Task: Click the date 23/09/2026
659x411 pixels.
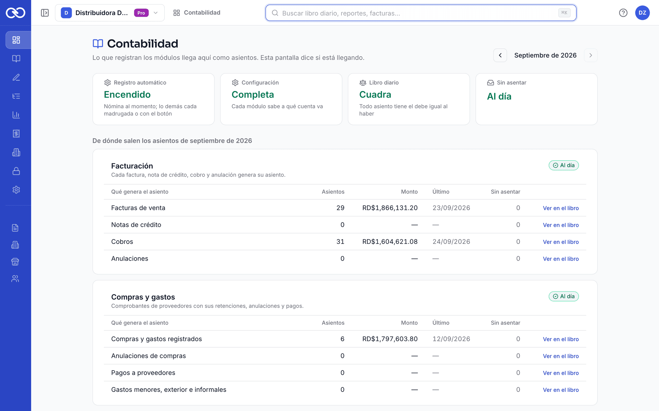Action: point(451,208)
